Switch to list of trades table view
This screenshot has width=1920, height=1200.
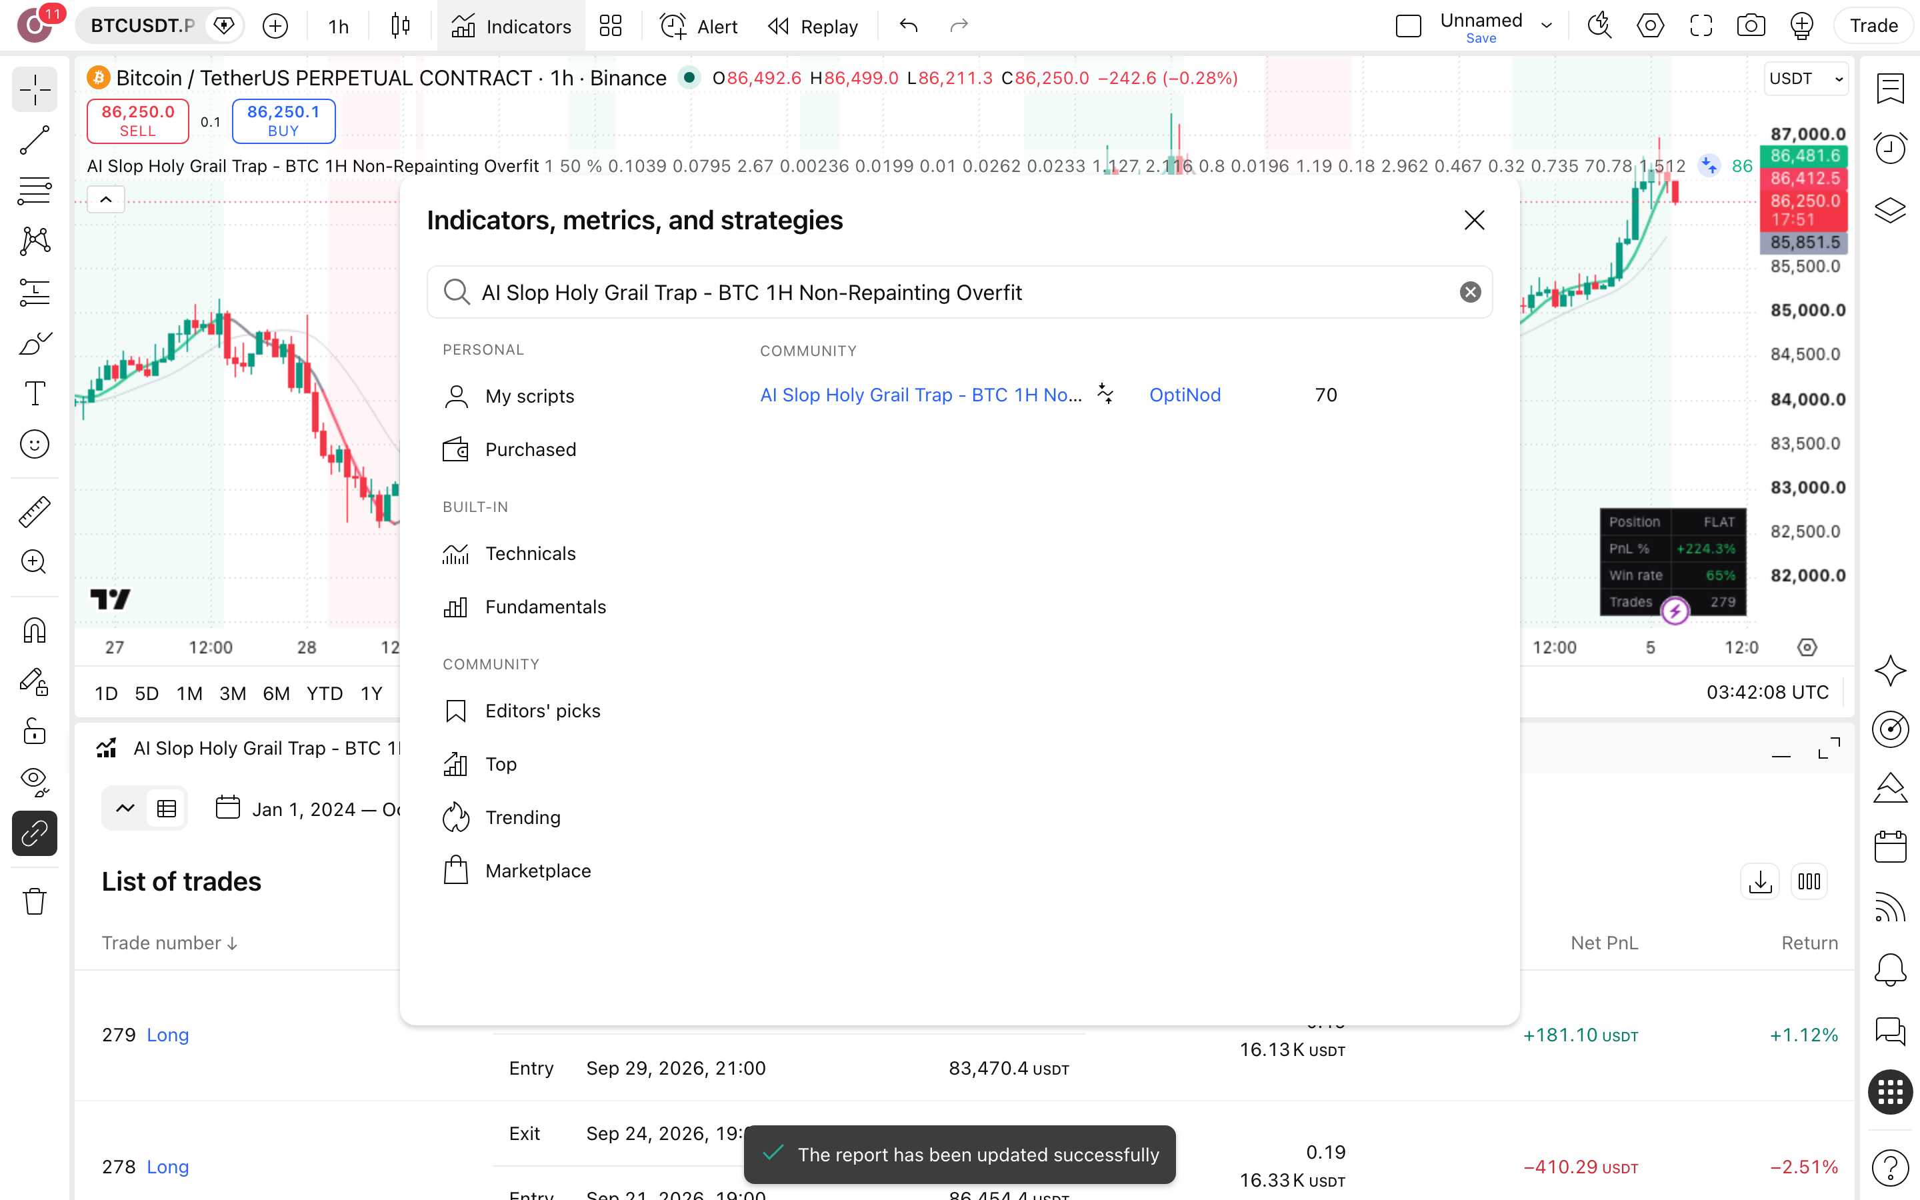pos(167,808)
